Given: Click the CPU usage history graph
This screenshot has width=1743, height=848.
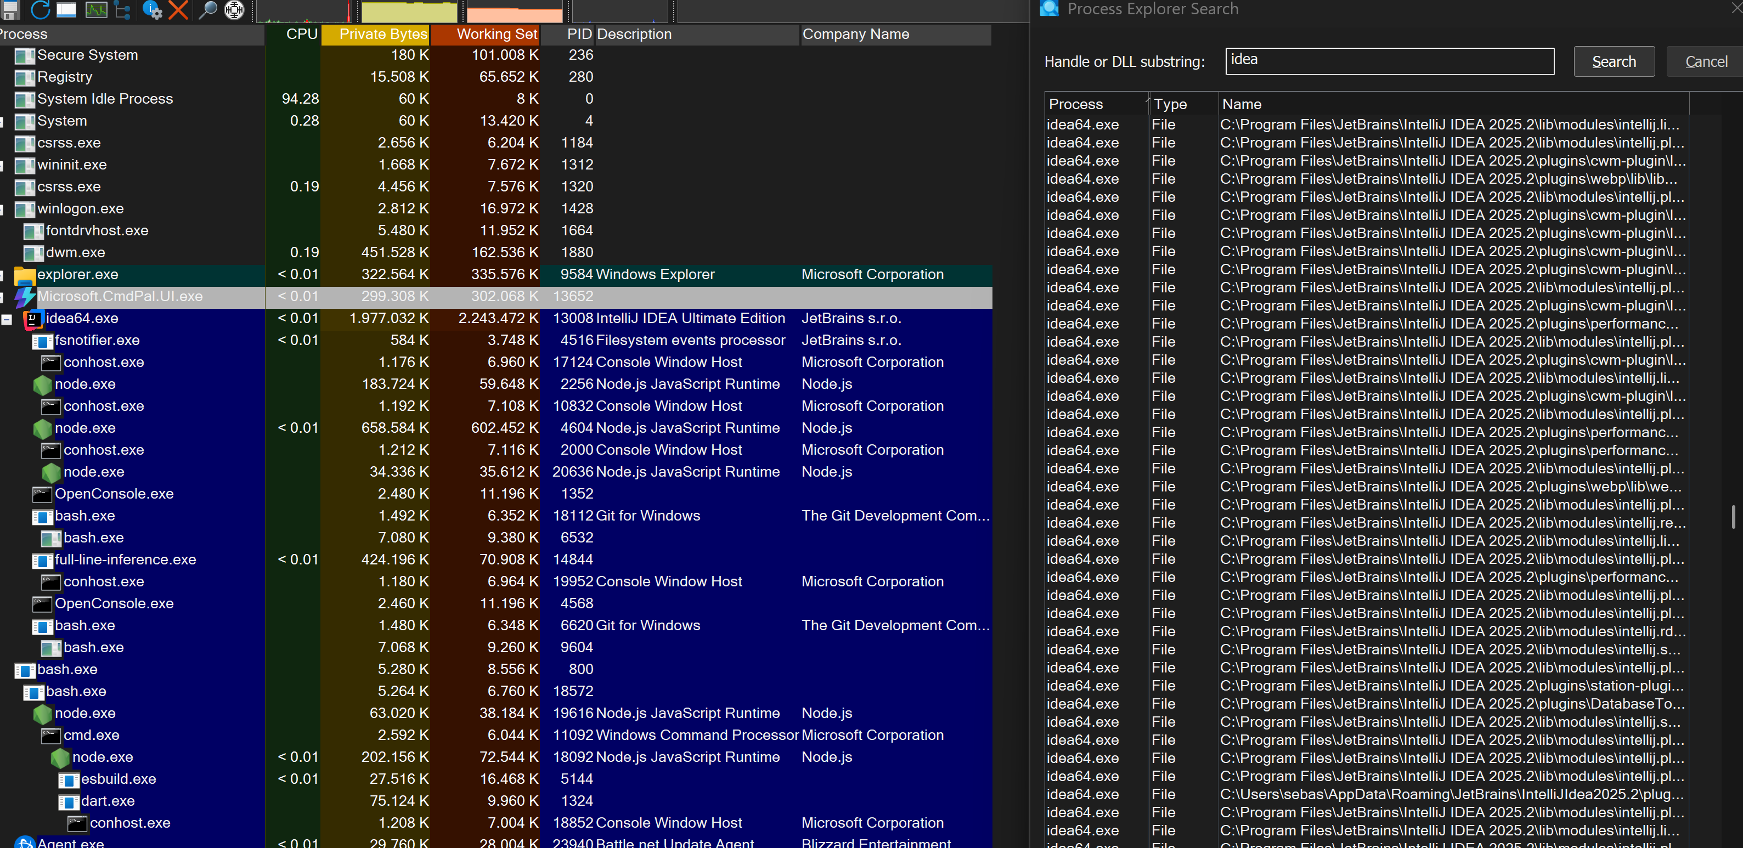Looking at the screenshot, I should pos(304,12).
